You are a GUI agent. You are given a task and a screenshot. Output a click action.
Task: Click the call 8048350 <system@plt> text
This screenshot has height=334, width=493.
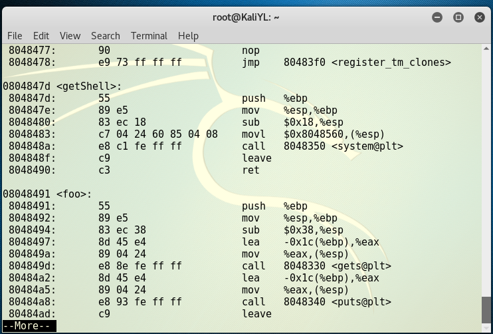coord(323,146)
